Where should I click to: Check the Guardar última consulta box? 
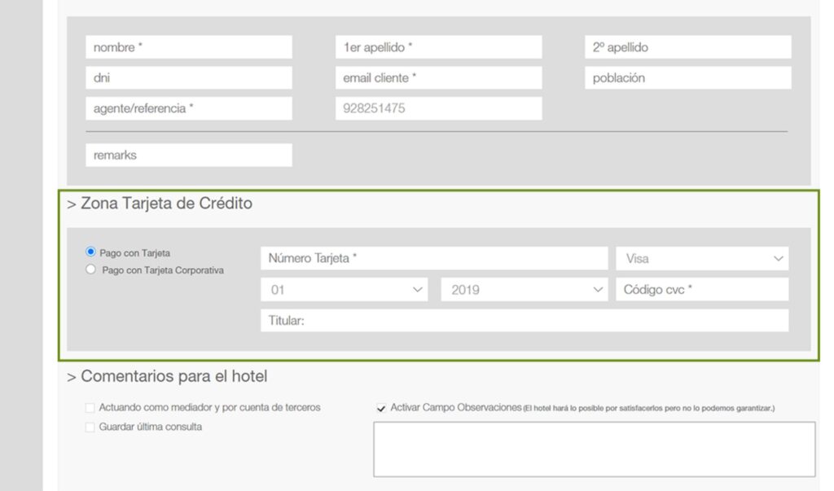coord(90,427)
